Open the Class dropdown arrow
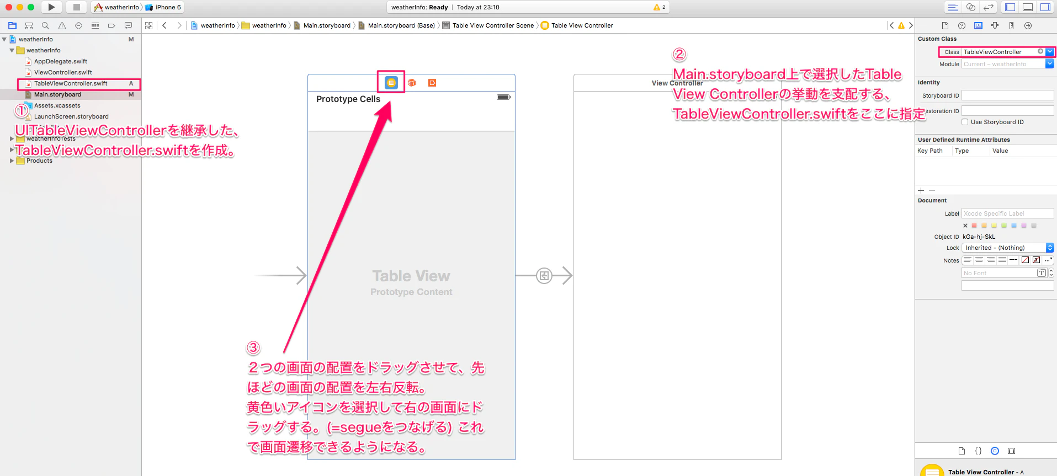The image size is (1057, 476). (x=1050, y=52)
